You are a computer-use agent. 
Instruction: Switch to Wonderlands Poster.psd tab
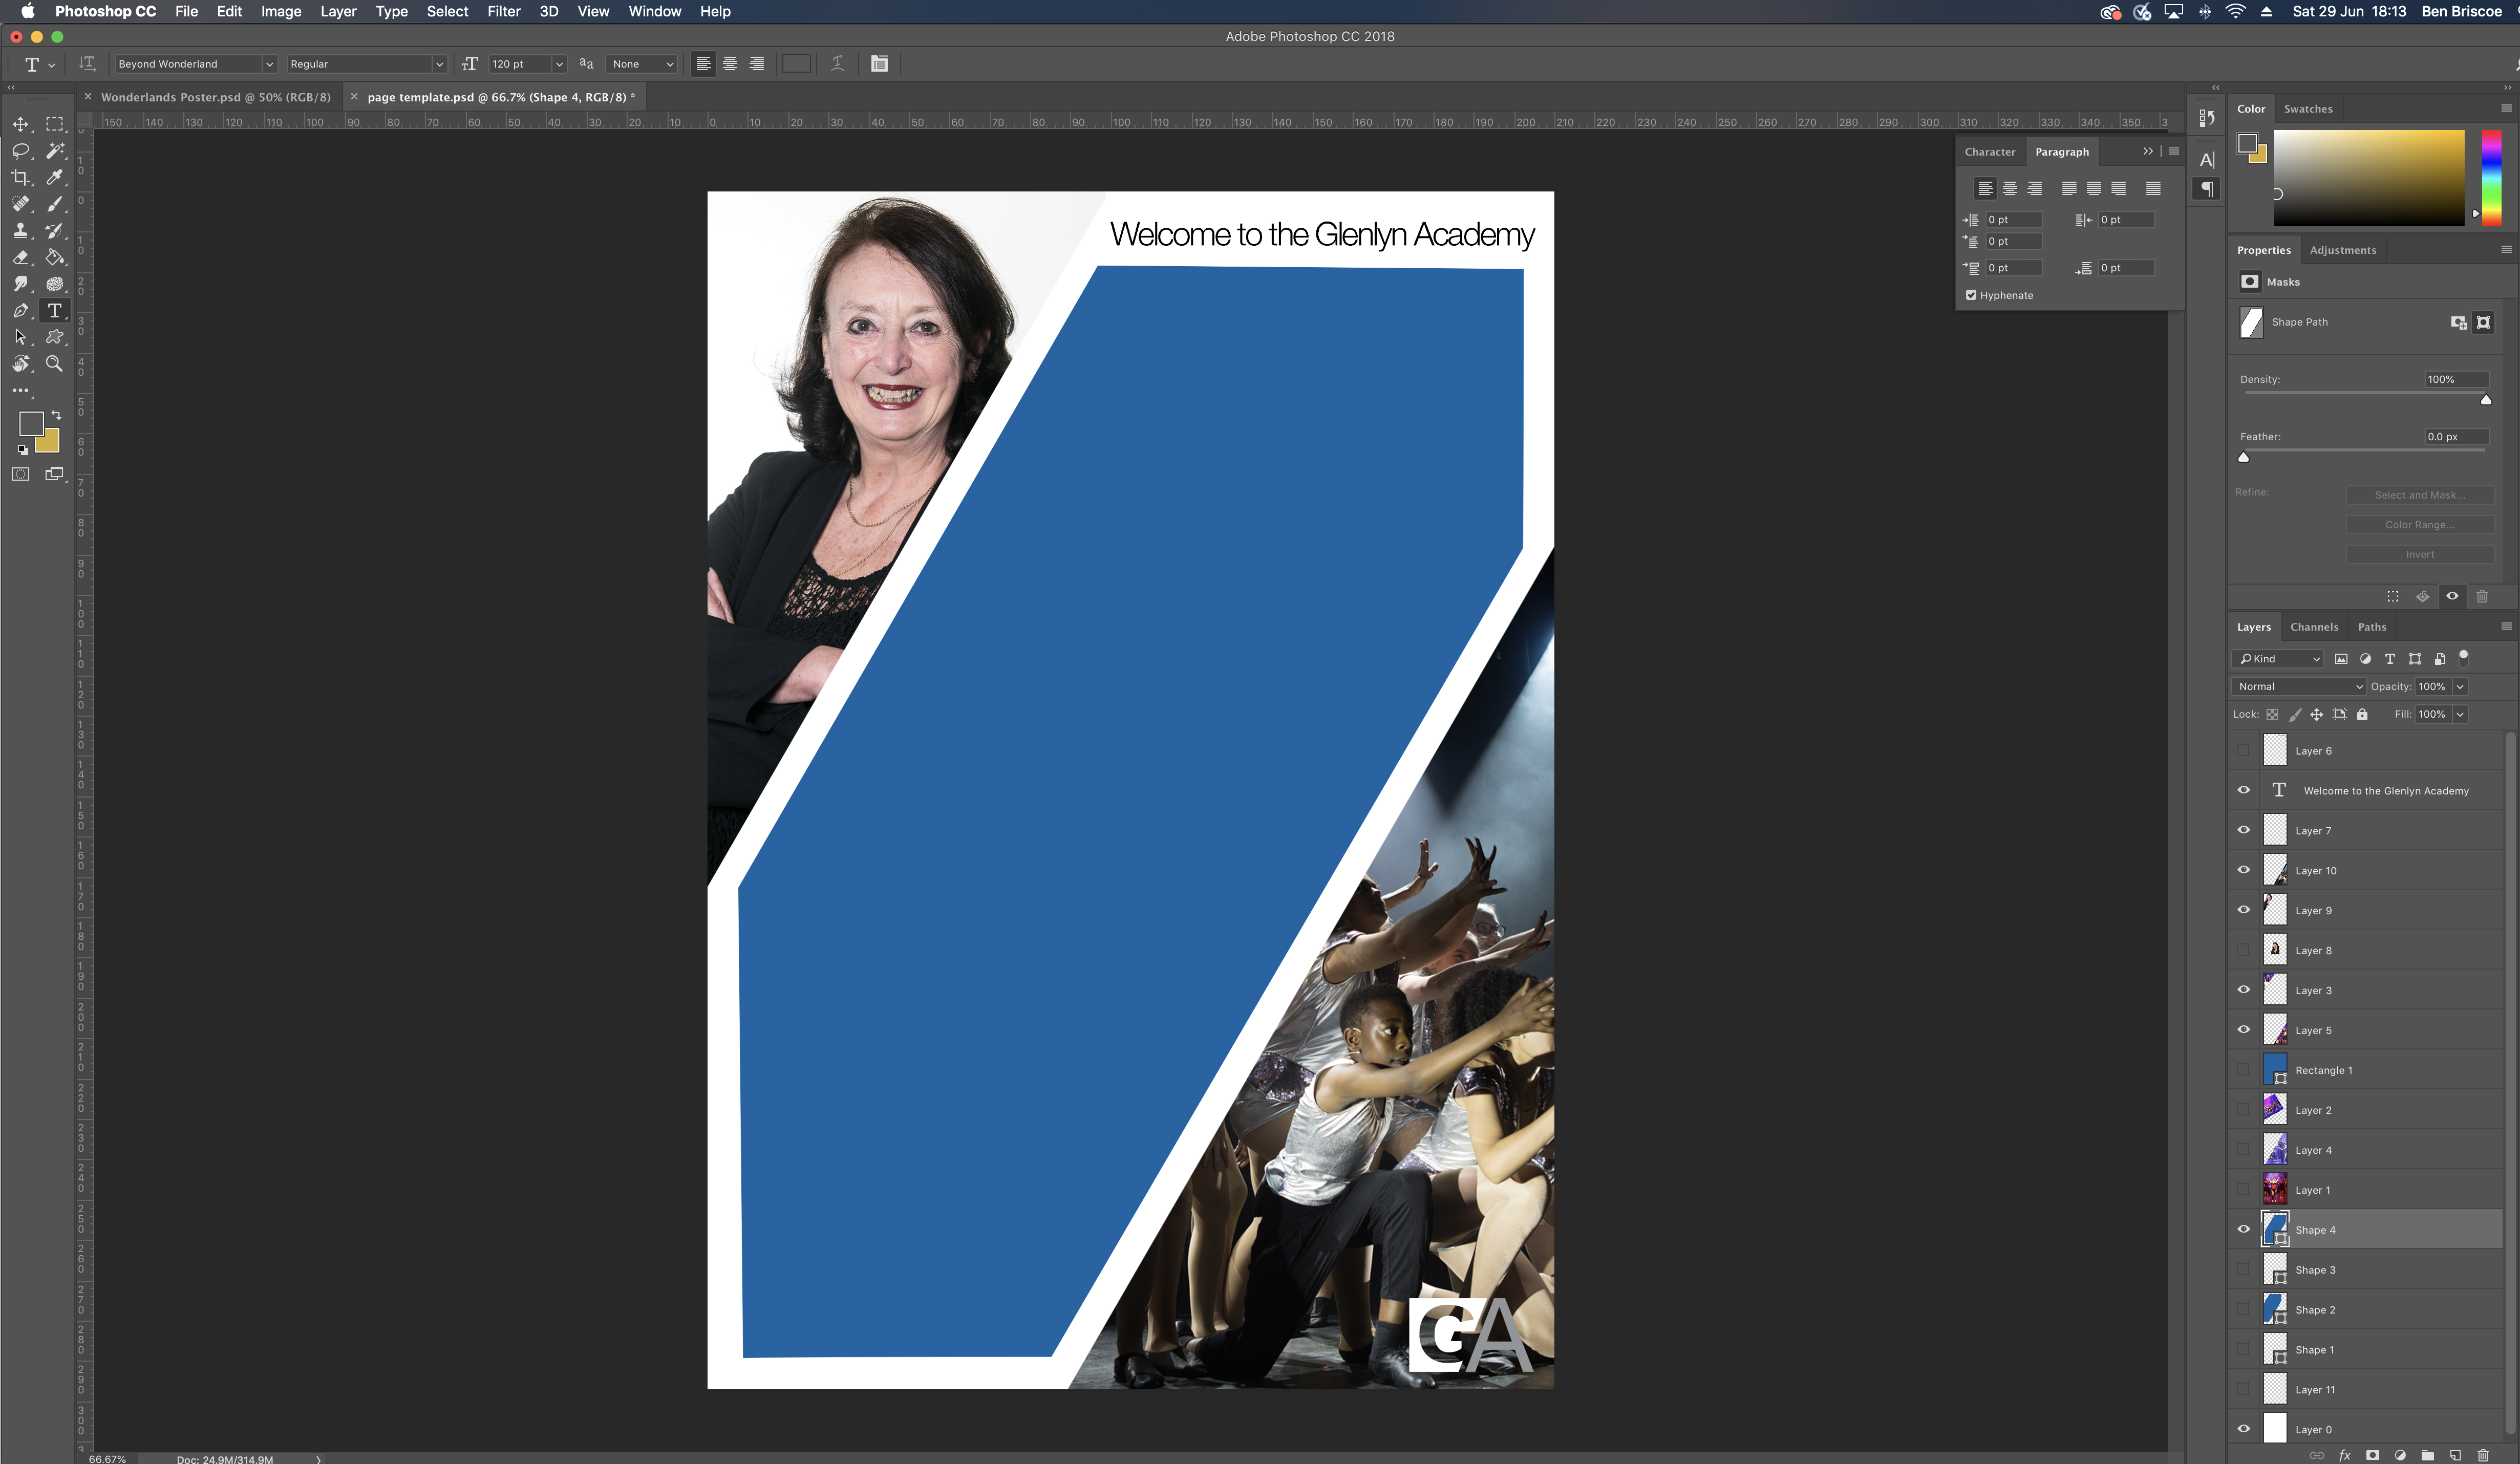tap(215, 97)
